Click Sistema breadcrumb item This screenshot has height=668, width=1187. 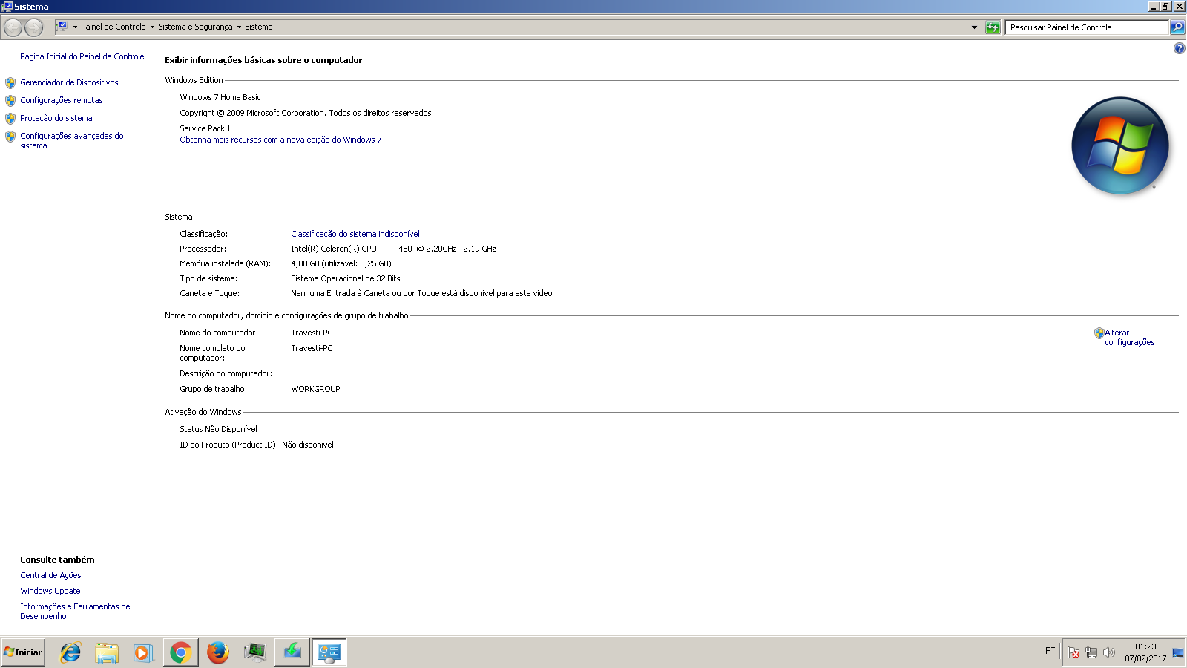pyautogui.click(x=258, y=27)
